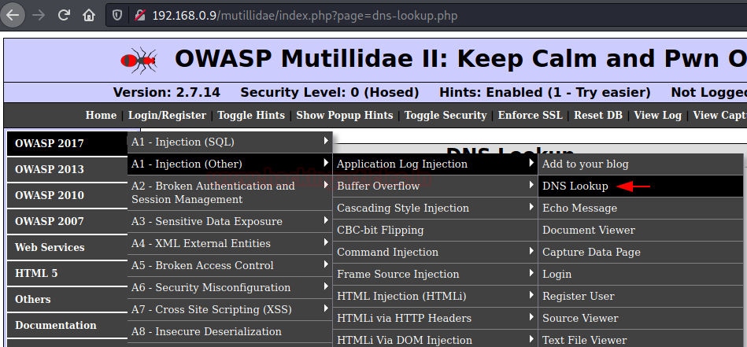Expand Buffer Overflow submenu arrow
The image size is (747, 347).
pyautogui.click(x=531, y=185)
